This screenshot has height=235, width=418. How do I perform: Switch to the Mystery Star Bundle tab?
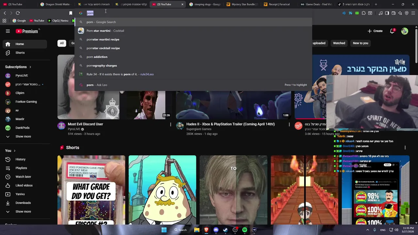tap(242, 4)
